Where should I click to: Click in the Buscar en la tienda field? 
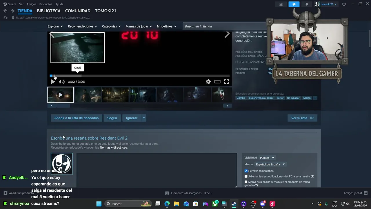(224, 26)
